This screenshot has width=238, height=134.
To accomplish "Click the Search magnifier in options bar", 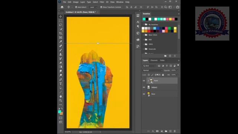I will pos(165,7).
